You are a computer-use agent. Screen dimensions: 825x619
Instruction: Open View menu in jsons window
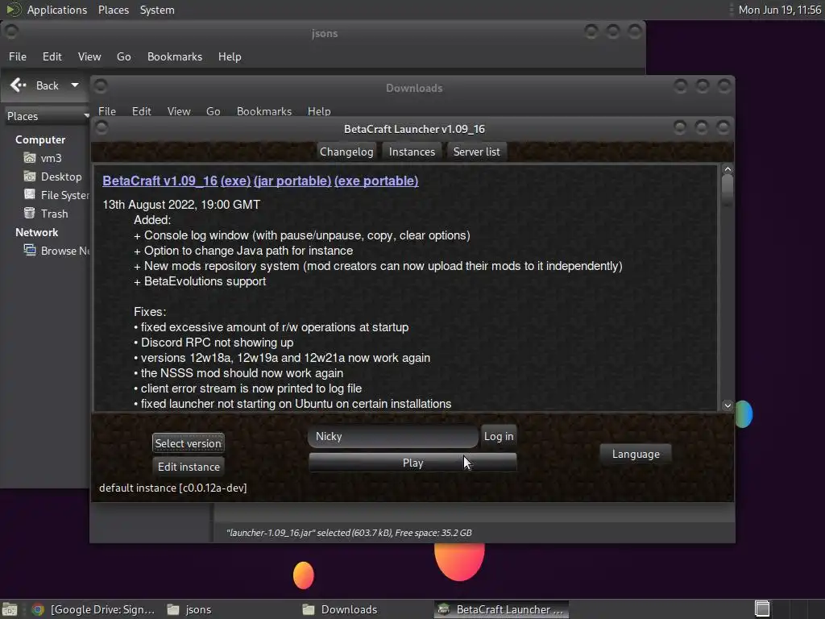(89, 56)
